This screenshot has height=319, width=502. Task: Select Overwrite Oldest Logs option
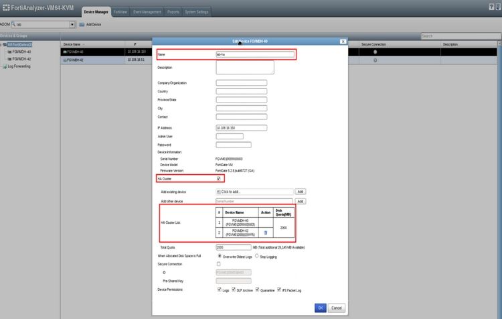(220, 256)
